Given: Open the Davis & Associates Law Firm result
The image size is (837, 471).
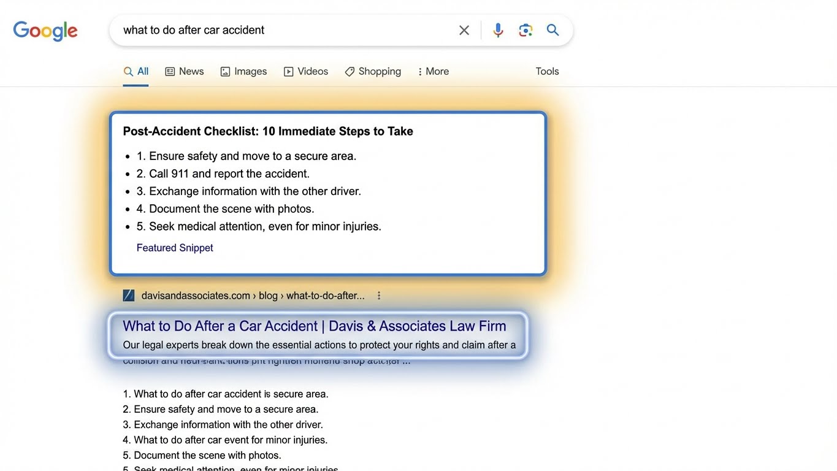Looking at the screenshot, I should [x=314, y=326].
